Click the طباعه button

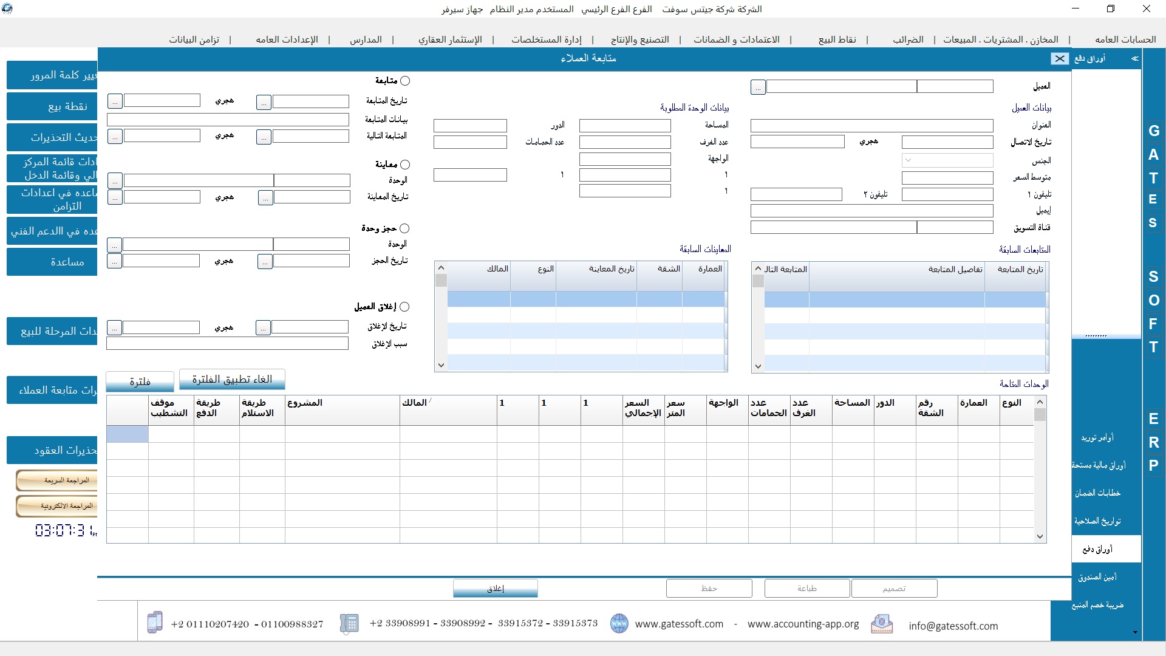807,588
